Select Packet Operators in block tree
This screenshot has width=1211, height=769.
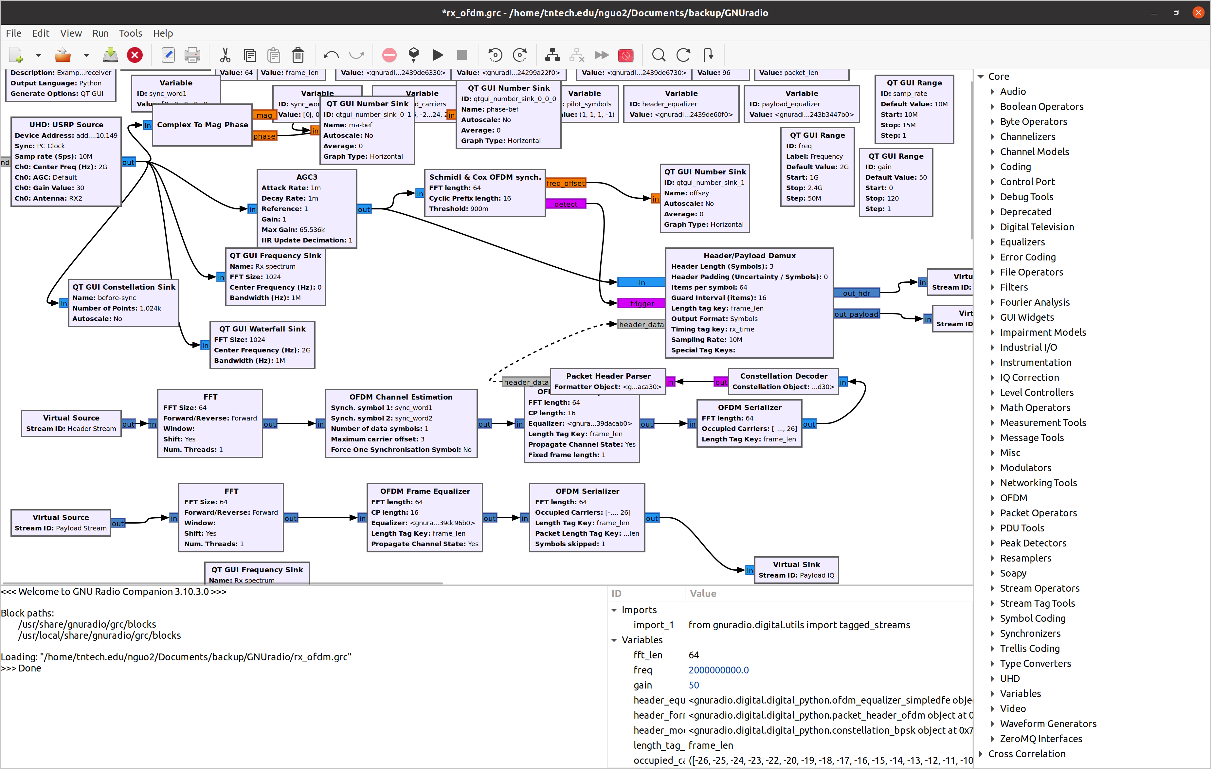1038,513
